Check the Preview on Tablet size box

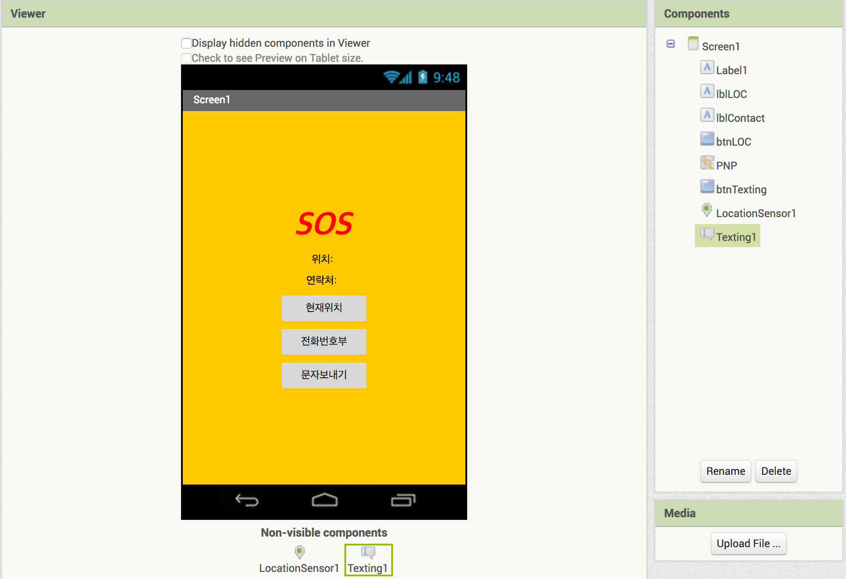[186, 58]
